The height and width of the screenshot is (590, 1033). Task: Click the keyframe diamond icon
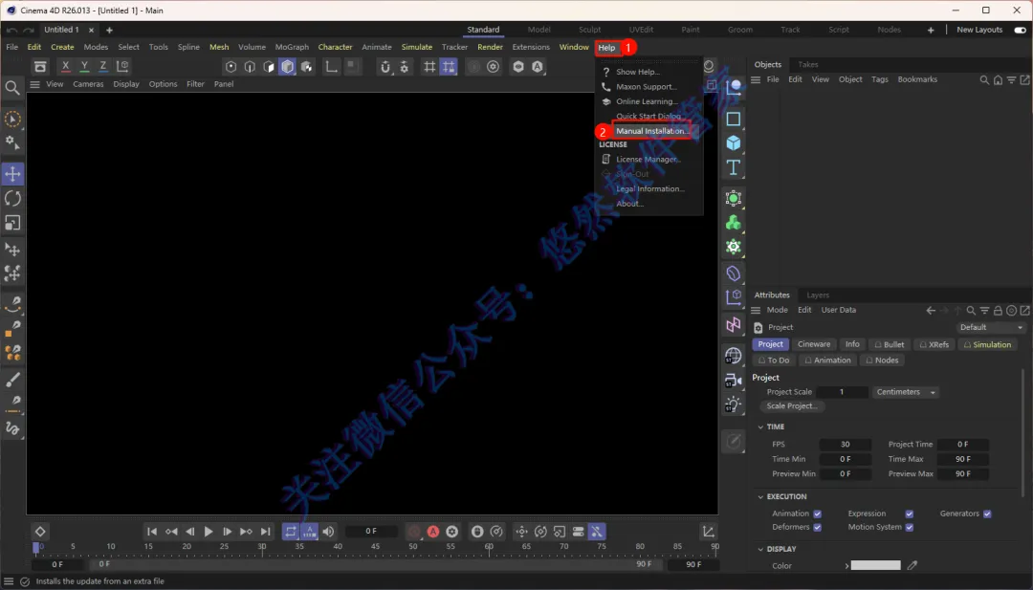coord(40,532)
